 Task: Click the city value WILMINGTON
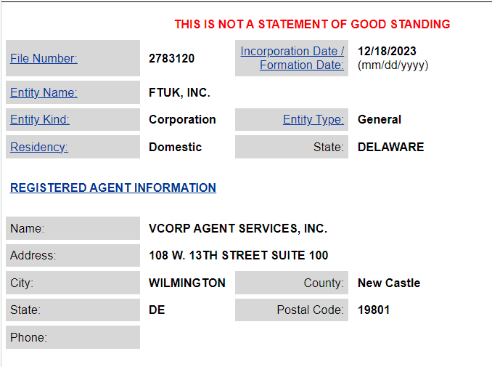click(x=187, y=283)
